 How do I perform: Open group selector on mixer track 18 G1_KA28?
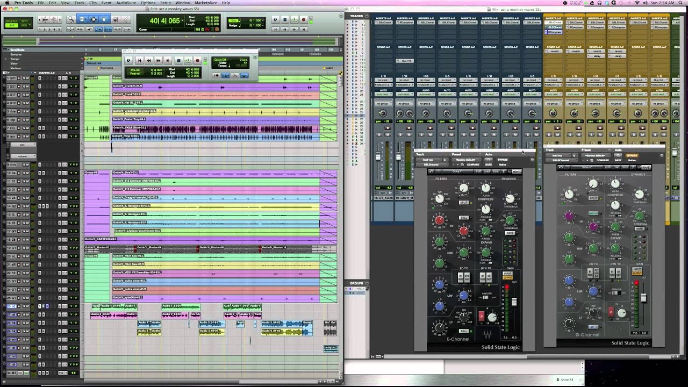pos(383,104)
